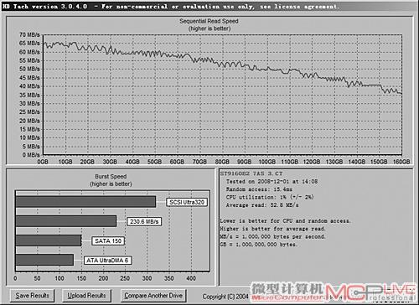Click the measured 230.6 MB/s burst bar
The height and width of the screenshot is (305, 419).
66,221
